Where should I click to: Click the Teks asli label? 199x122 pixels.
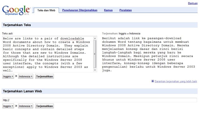point(7,34)
